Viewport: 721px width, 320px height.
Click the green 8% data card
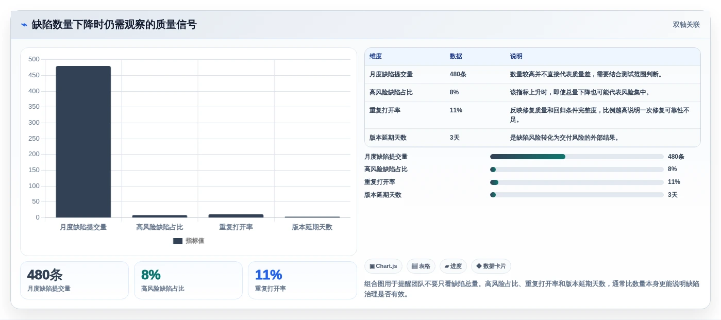(x=188, y=280)
